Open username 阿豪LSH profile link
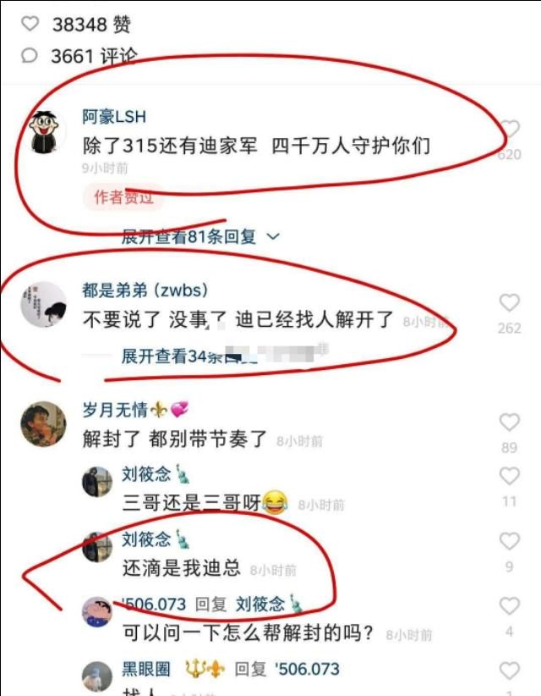 114,117
